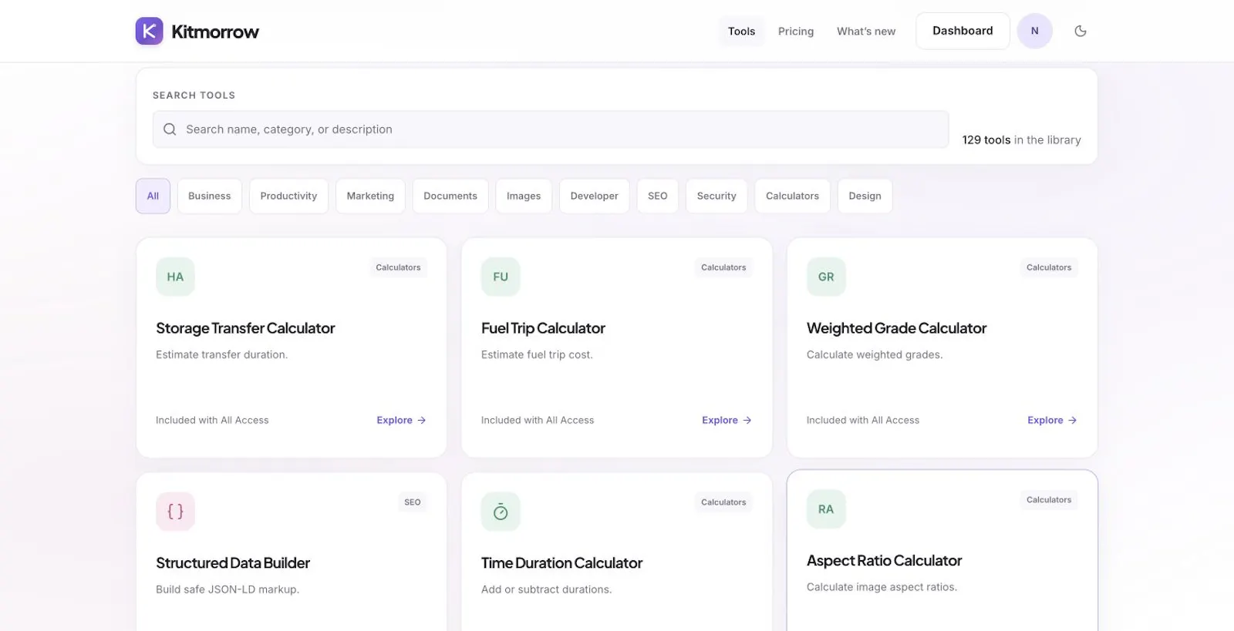Open the Dashboard button

(963, 31)
